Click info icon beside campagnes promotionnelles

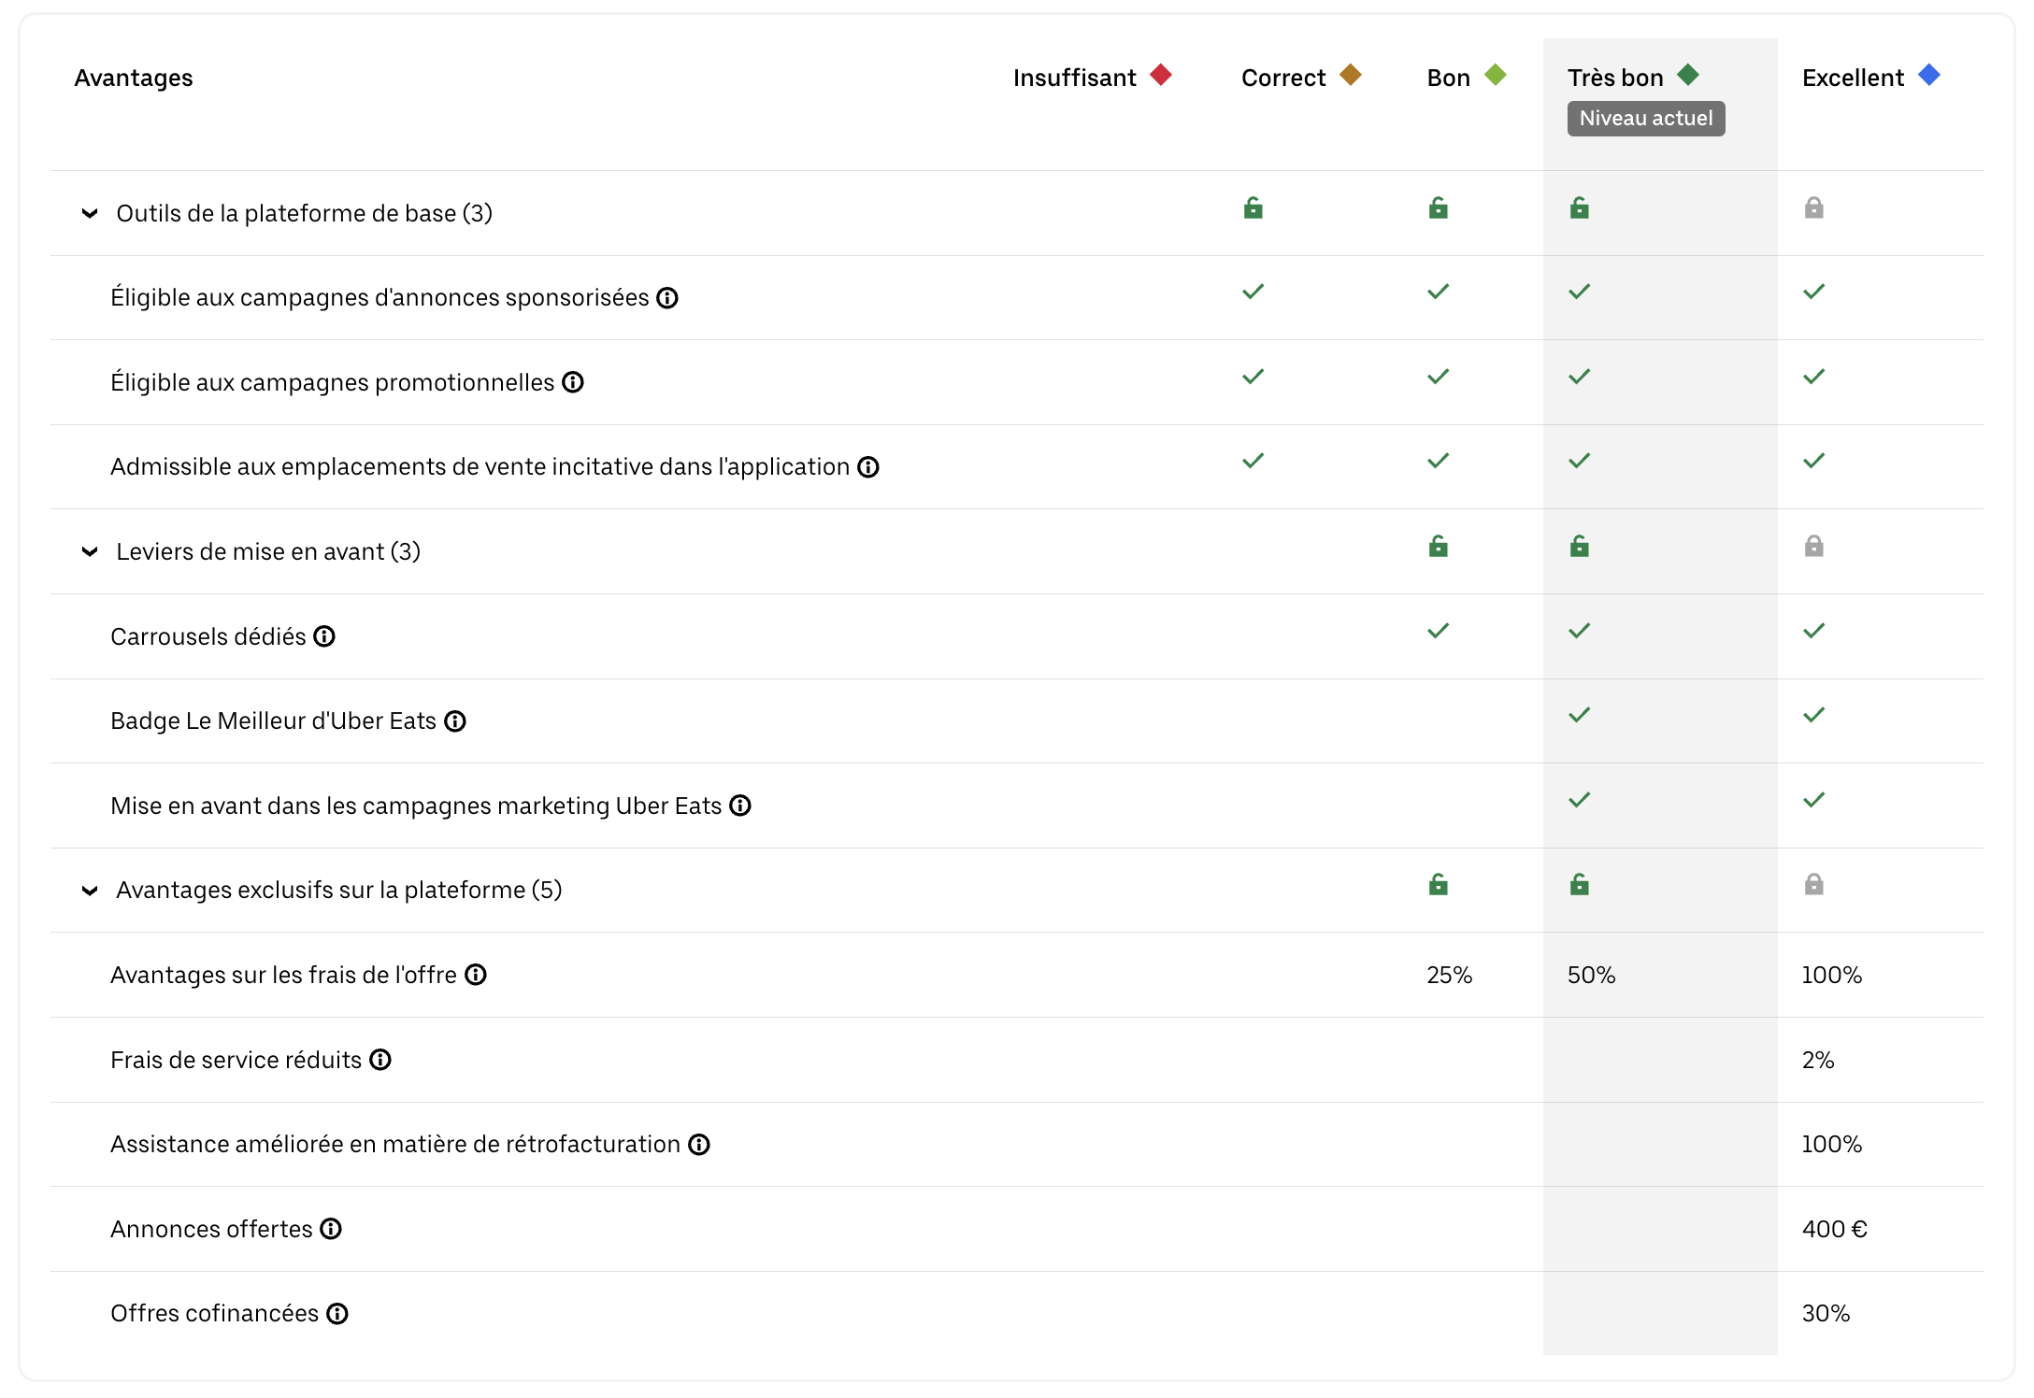(x=573, y=382)
